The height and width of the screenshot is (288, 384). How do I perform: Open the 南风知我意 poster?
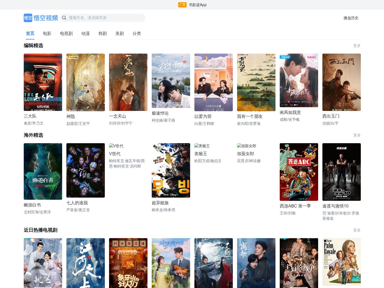[299, 80]
